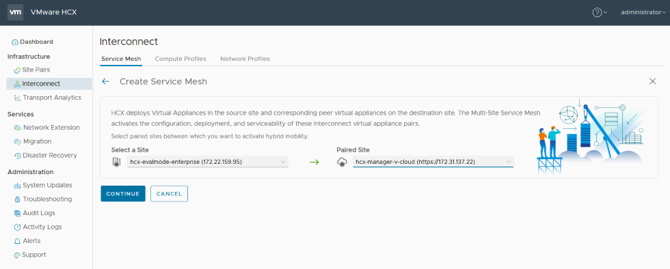Click the source site server icon
The height and width of the screenshot is (269, 670).
117,162
